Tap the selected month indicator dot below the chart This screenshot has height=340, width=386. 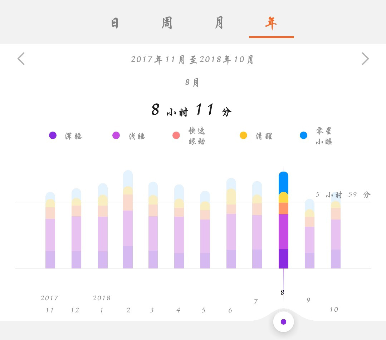pos(283,321)
